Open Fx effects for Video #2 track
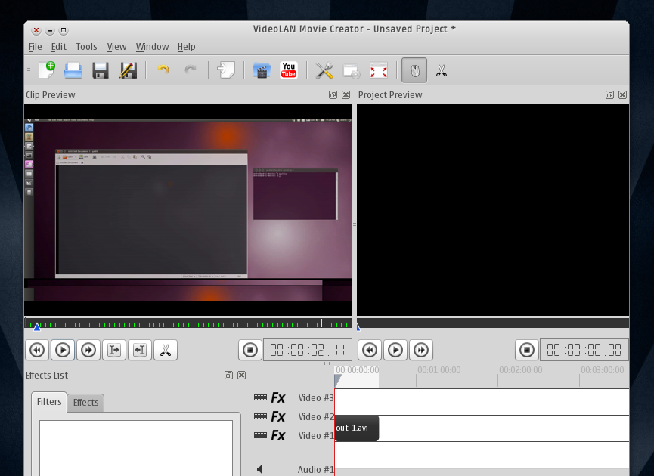Screen dimensions: 654x476 pyautogui.click(x=277, y=416)
